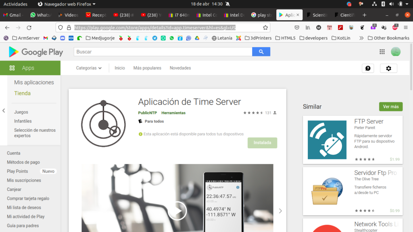Open the Telegram bookmark icon
This screenshot has width=413, height=232.
(154, 38)
